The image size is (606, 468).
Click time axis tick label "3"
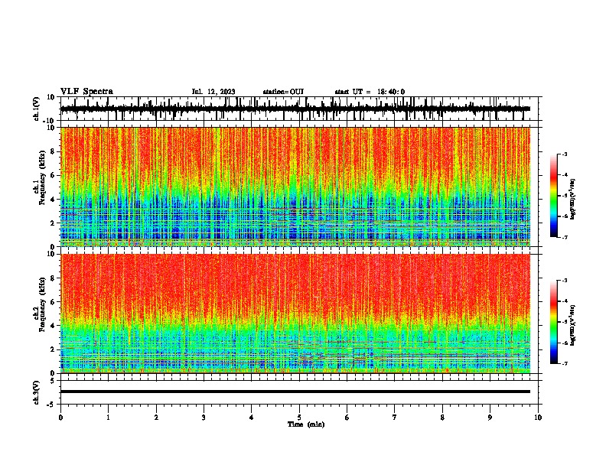[x=204, y=418]
